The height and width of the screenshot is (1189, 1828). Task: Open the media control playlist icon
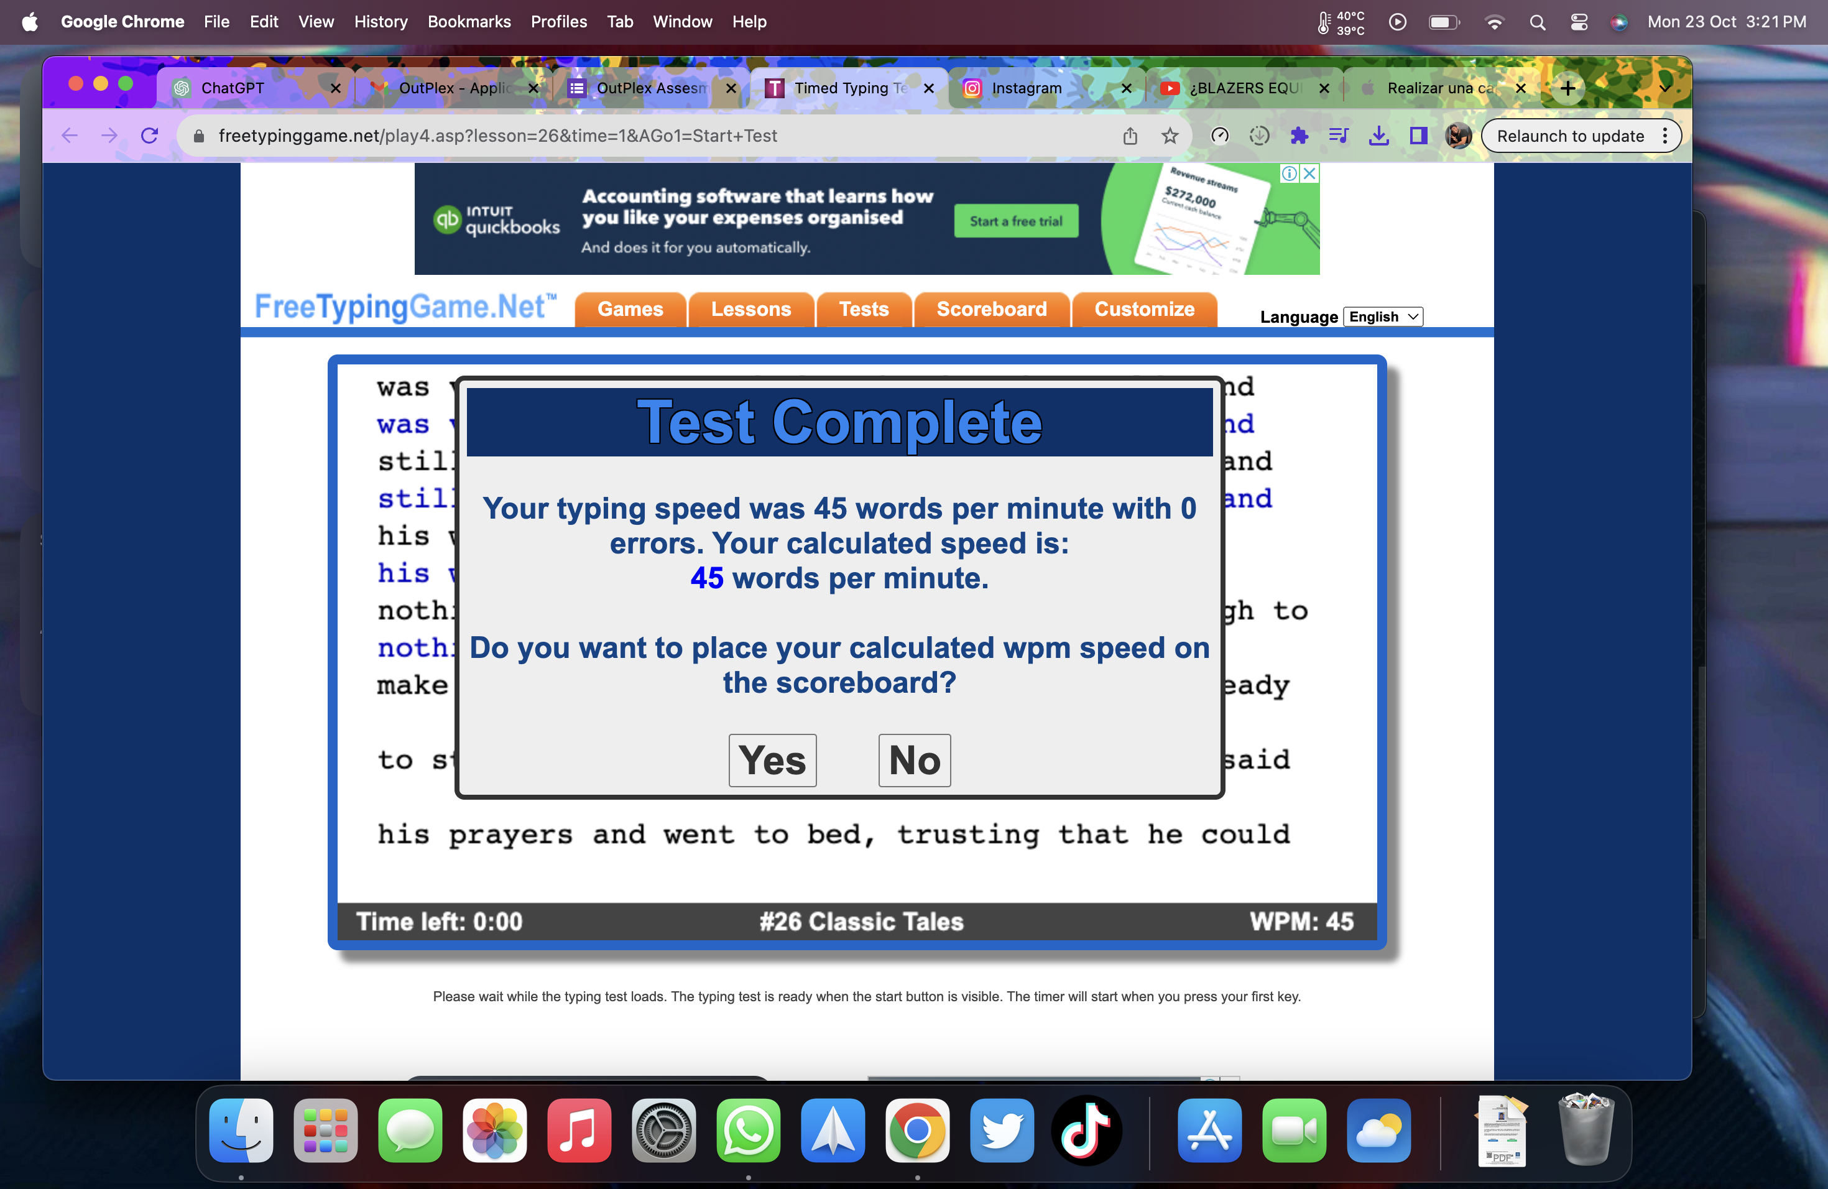pyautogui.click(x=1339, y=136)
